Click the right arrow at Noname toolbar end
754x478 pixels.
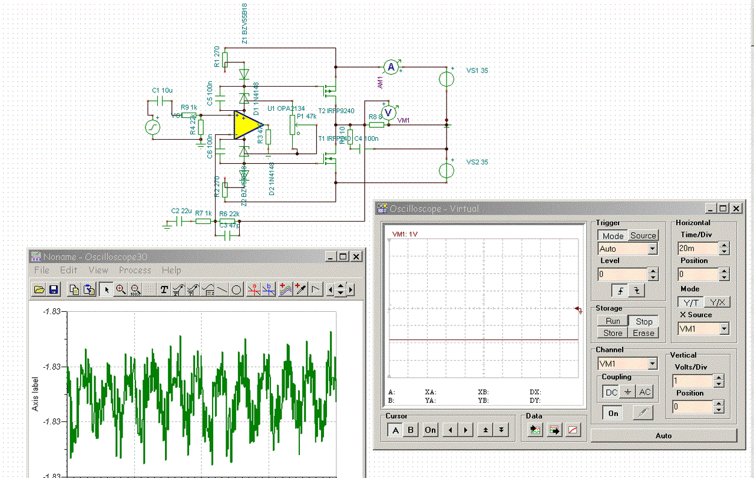351,290
